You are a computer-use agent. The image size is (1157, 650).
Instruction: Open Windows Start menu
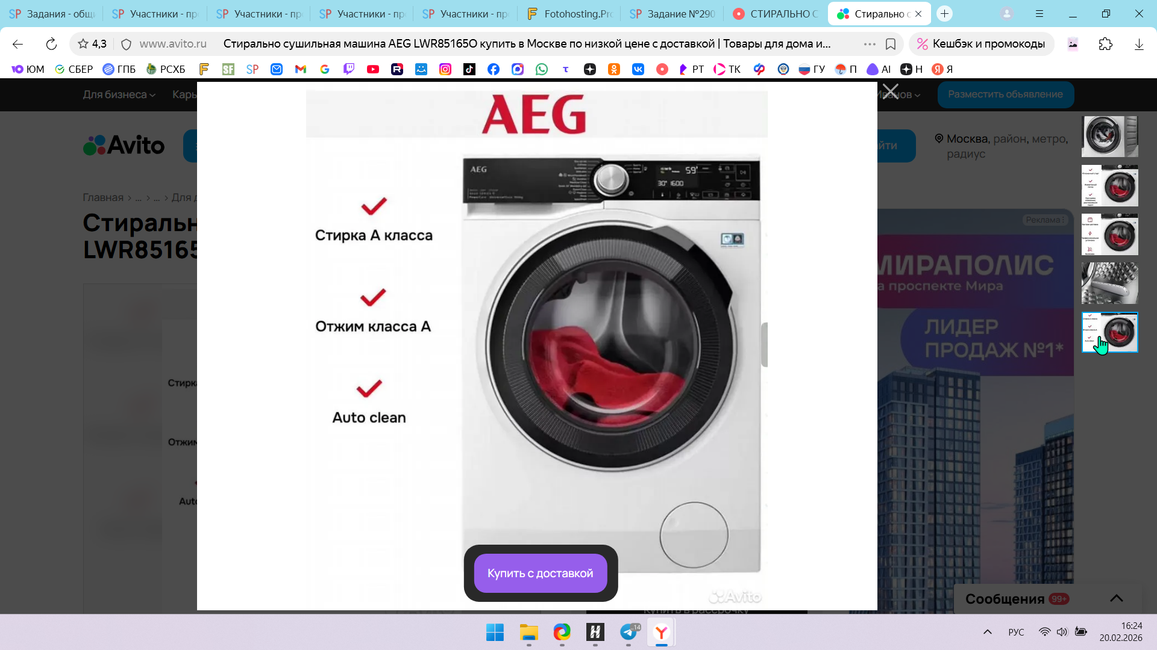495,632
